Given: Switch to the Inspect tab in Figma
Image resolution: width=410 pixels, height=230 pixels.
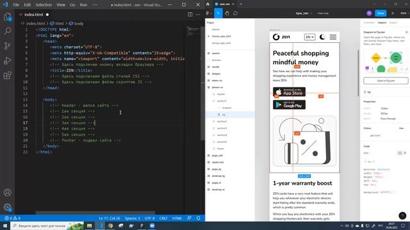Looking at the screenshot, I should coord(382,23).
